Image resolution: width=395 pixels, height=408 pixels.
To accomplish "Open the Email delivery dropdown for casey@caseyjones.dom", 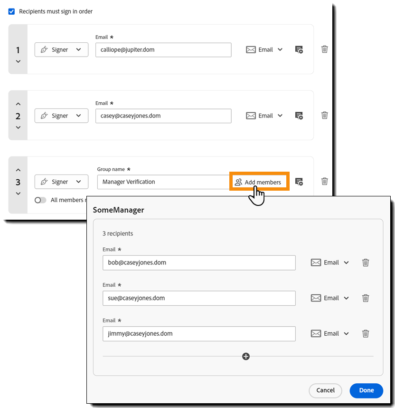I will pos(264,116).
